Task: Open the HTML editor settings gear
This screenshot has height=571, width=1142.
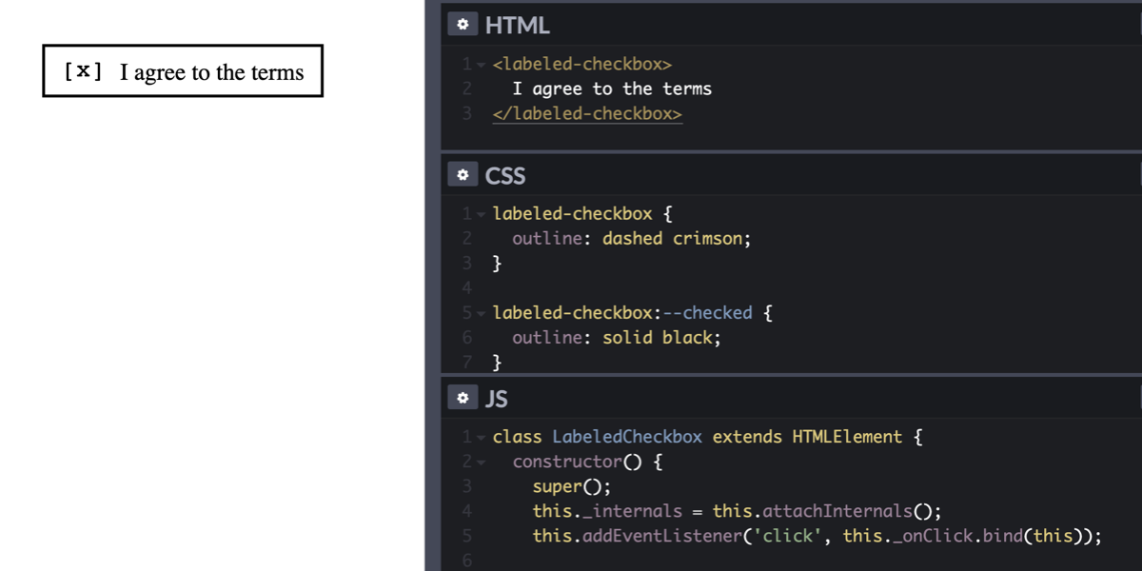Action: pos(462,26)
